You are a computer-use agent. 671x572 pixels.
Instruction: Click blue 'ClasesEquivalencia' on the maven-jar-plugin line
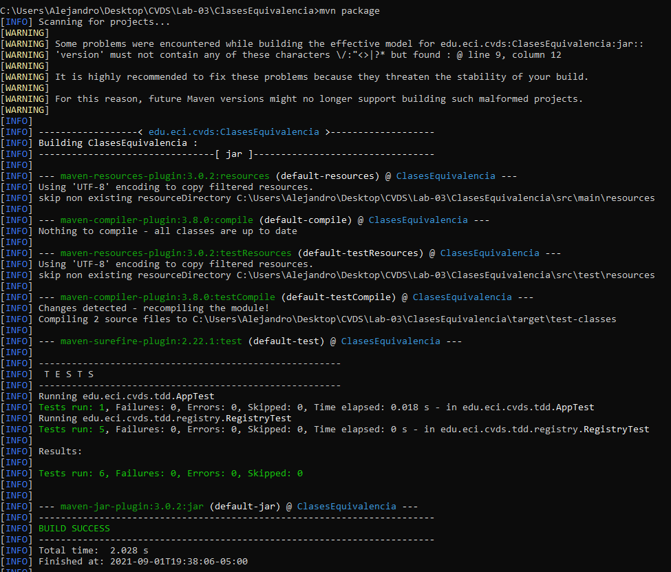click(x=347, y=507)
